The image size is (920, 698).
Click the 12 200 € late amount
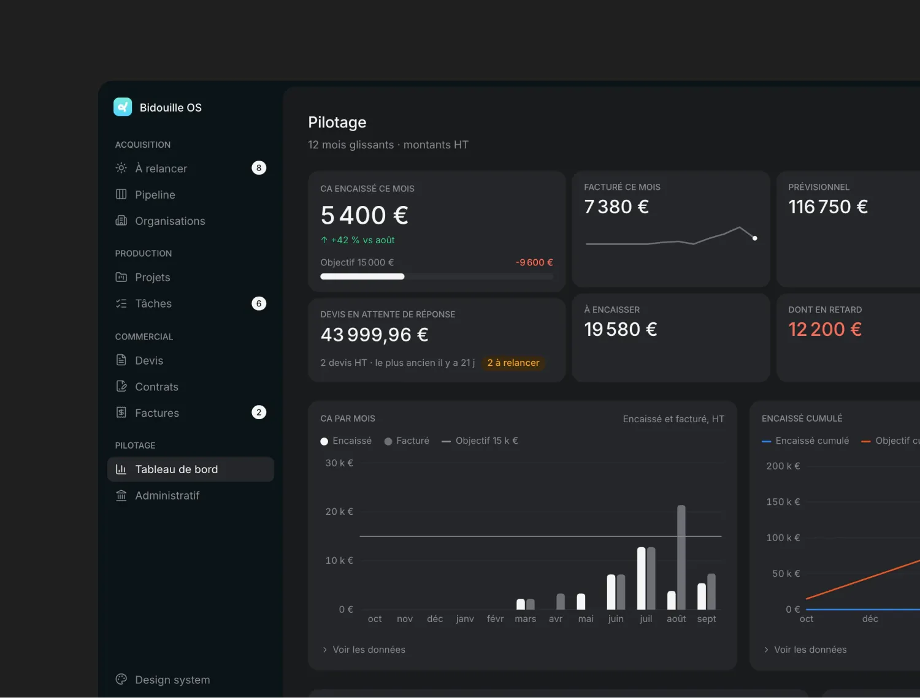click(825, 329)
